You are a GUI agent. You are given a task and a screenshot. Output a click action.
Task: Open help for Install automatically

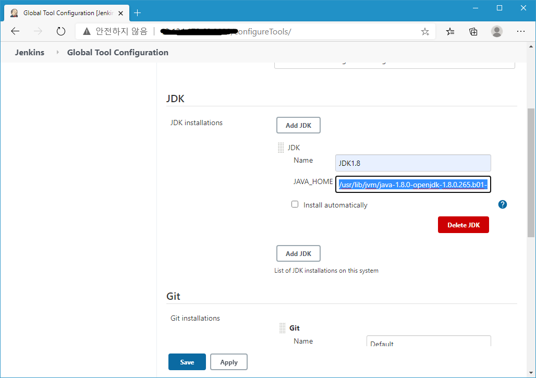[503, 204]
